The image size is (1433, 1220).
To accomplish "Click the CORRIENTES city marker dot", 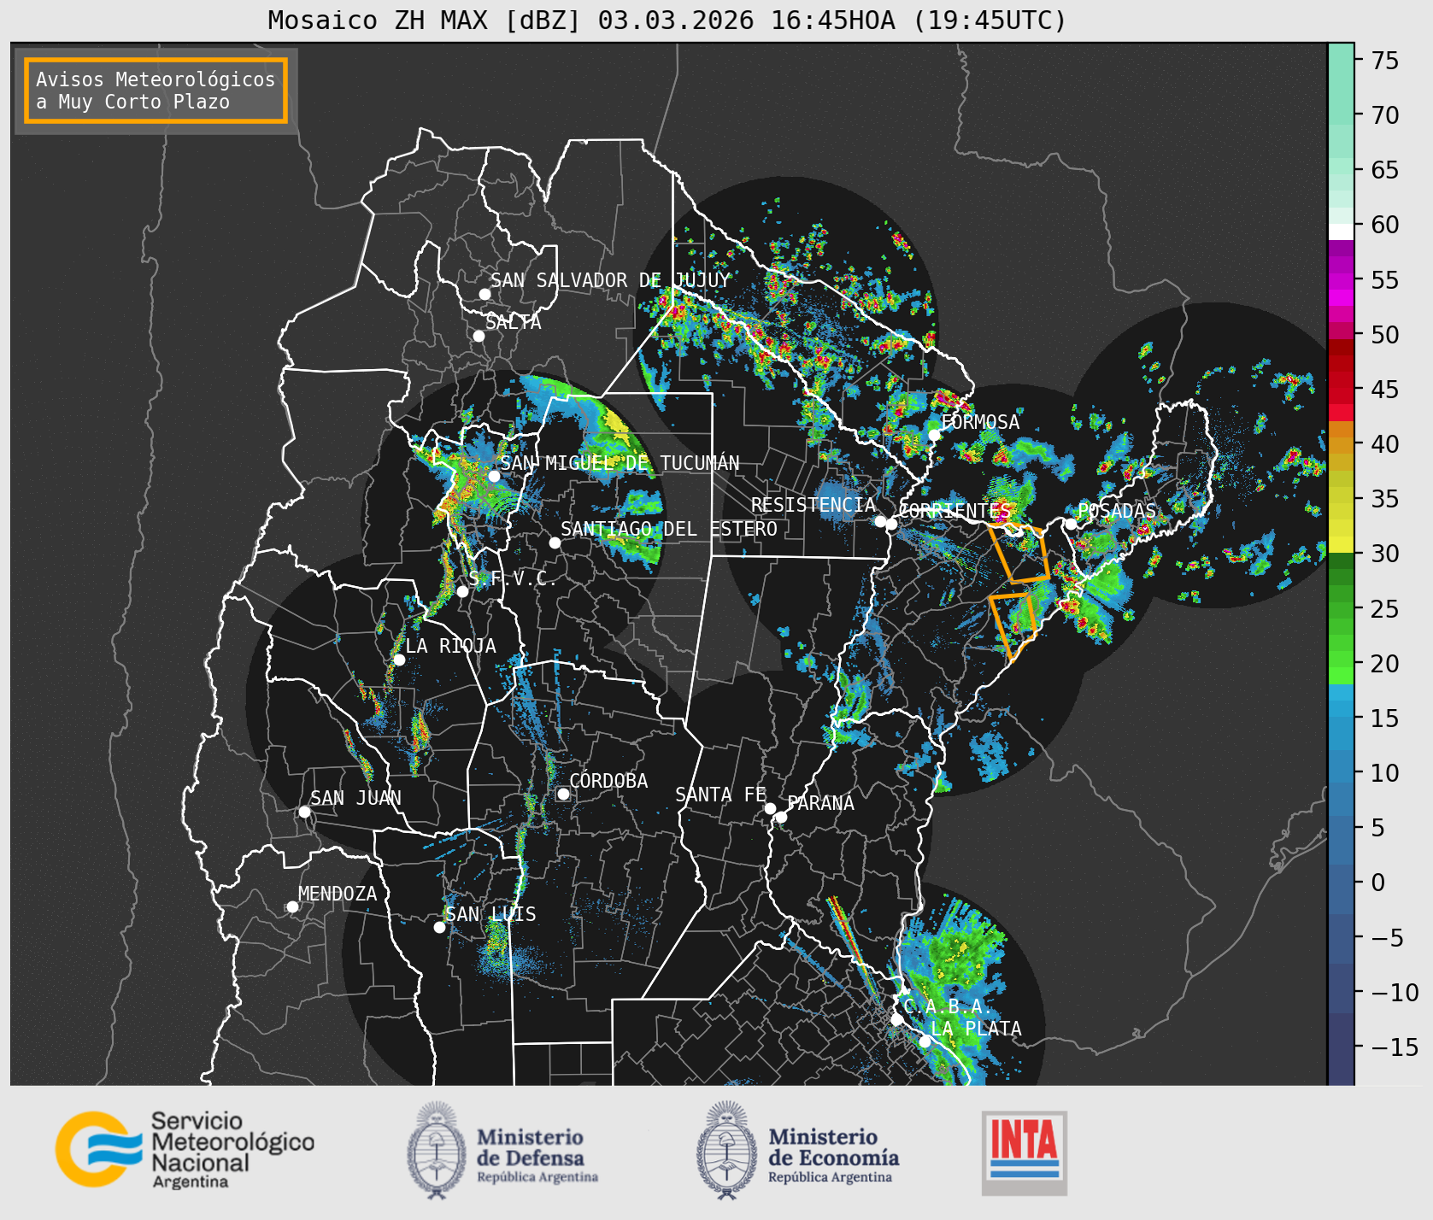I will click(891, 524).
